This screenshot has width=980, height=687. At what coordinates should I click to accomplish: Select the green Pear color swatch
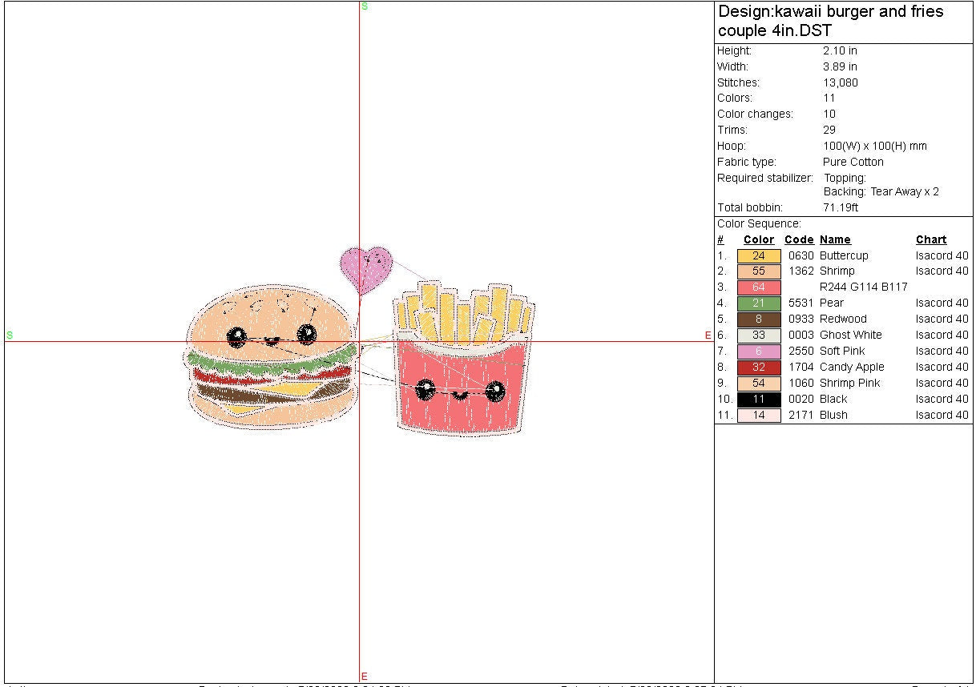tap(758, 303)
